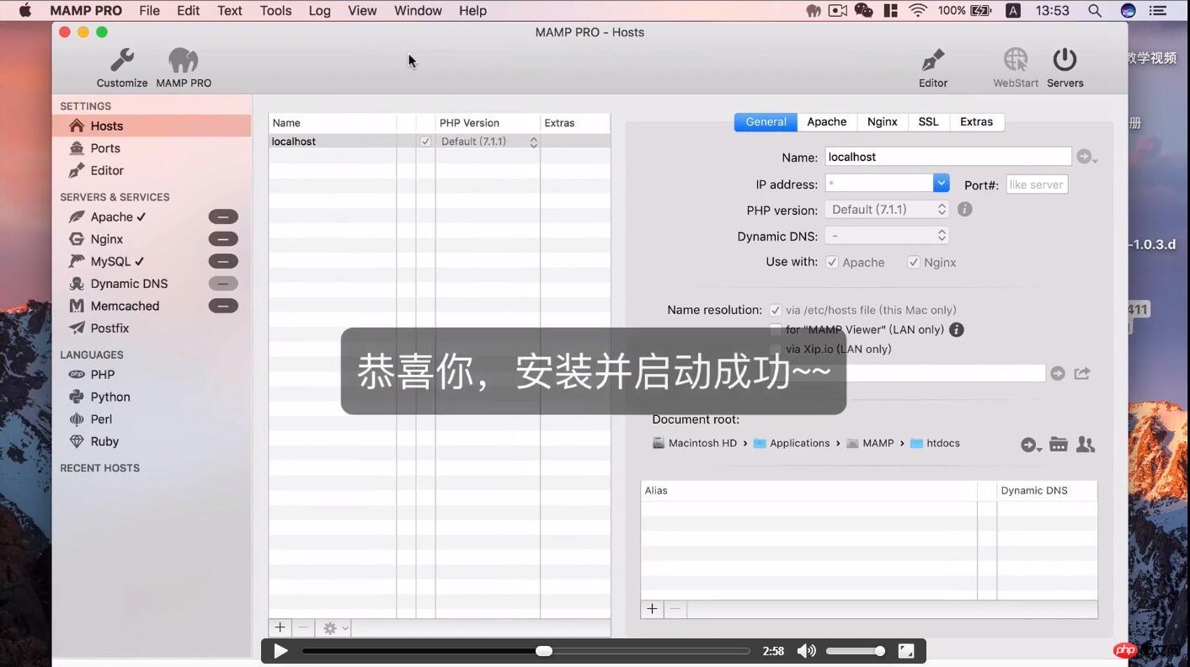Remove alias with minus button
Image resolution: width=1190 pixels, height=667 pixels.
click(x=675, y=609)
